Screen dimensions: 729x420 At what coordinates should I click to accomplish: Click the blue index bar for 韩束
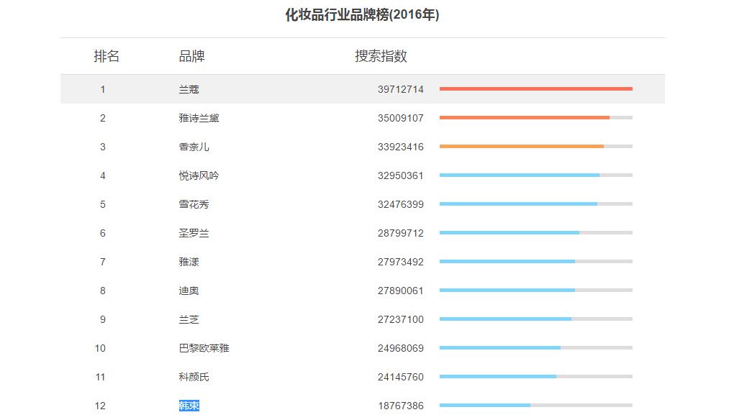tap(485, 406)
